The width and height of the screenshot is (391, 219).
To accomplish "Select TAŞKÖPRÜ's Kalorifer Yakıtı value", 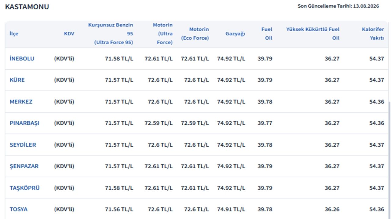I will tap(377, 188).
